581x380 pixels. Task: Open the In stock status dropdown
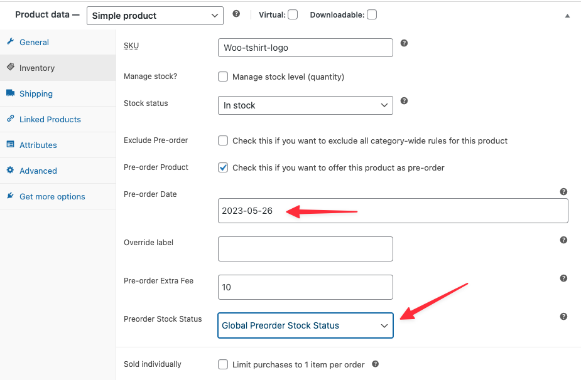[305, 105]
